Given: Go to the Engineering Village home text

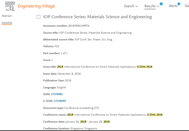Looking at the screenshot, I should pyautogui.click(x=36, y=6).
